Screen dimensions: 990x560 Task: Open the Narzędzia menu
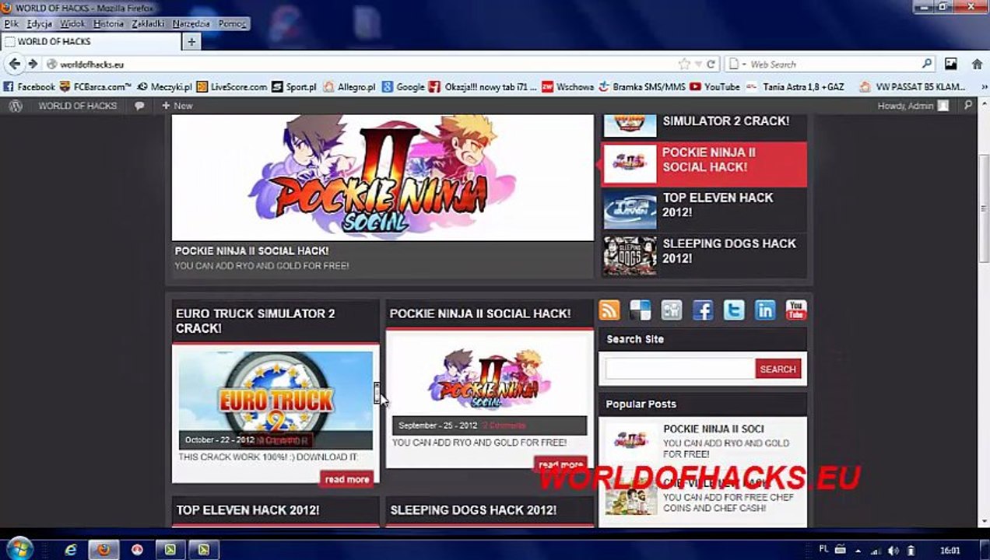(x=191, y=24)
